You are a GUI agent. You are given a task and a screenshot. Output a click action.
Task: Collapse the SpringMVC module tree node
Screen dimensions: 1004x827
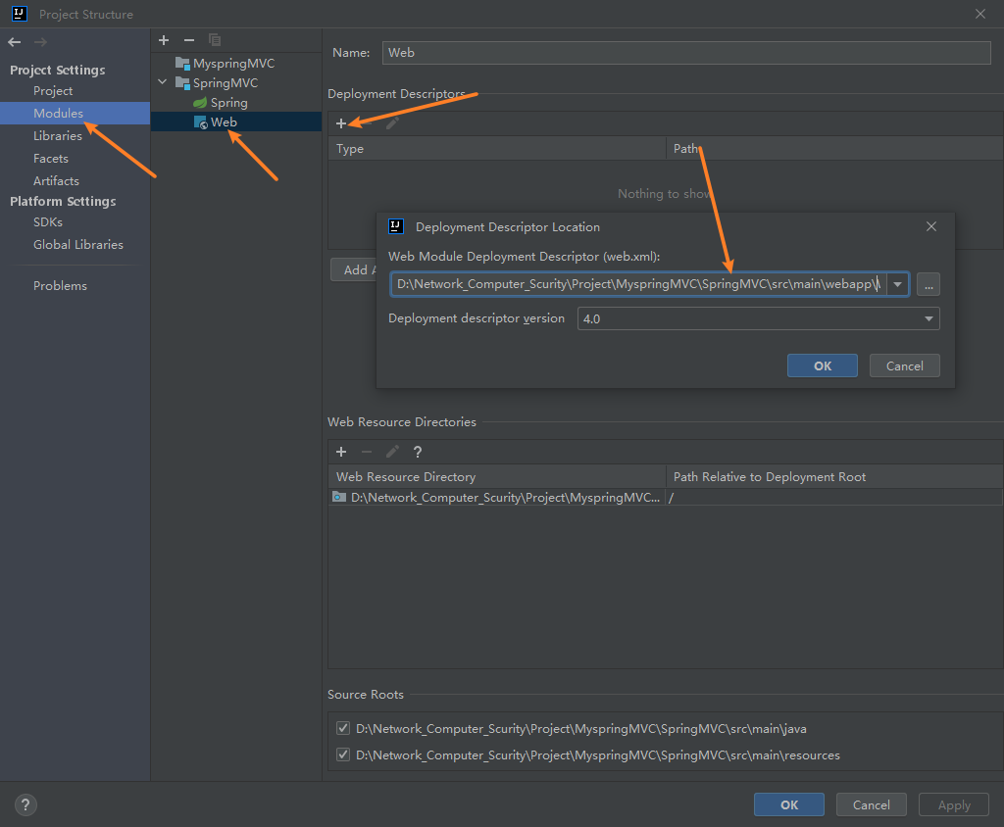163,82
